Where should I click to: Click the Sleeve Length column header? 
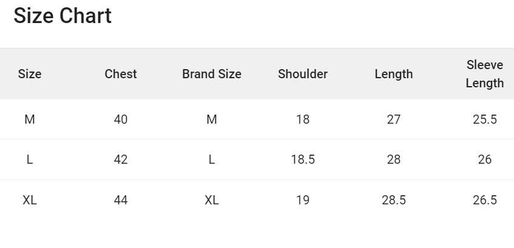[x=485, y=74]
